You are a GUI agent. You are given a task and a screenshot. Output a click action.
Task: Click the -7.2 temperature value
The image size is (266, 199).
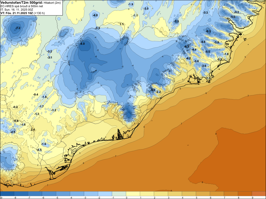pos(18,28)
